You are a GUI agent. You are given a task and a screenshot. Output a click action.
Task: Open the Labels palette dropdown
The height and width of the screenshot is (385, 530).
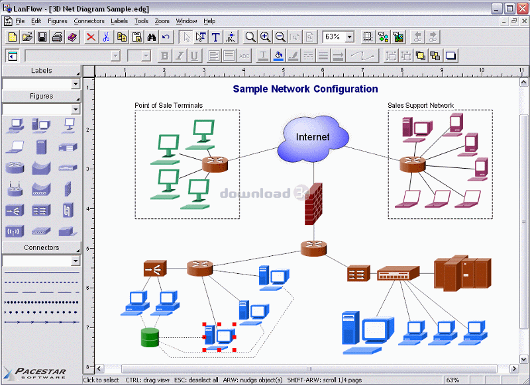tap(76, 83)
